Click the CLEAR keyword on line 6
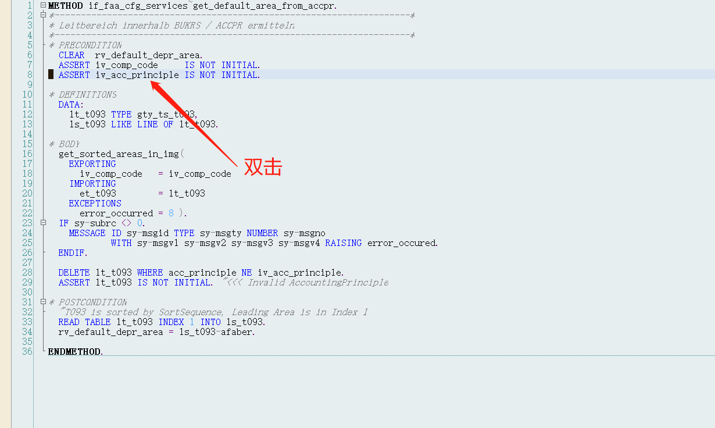The width and height of the screenshot is (715, 428). pos(71,55)
